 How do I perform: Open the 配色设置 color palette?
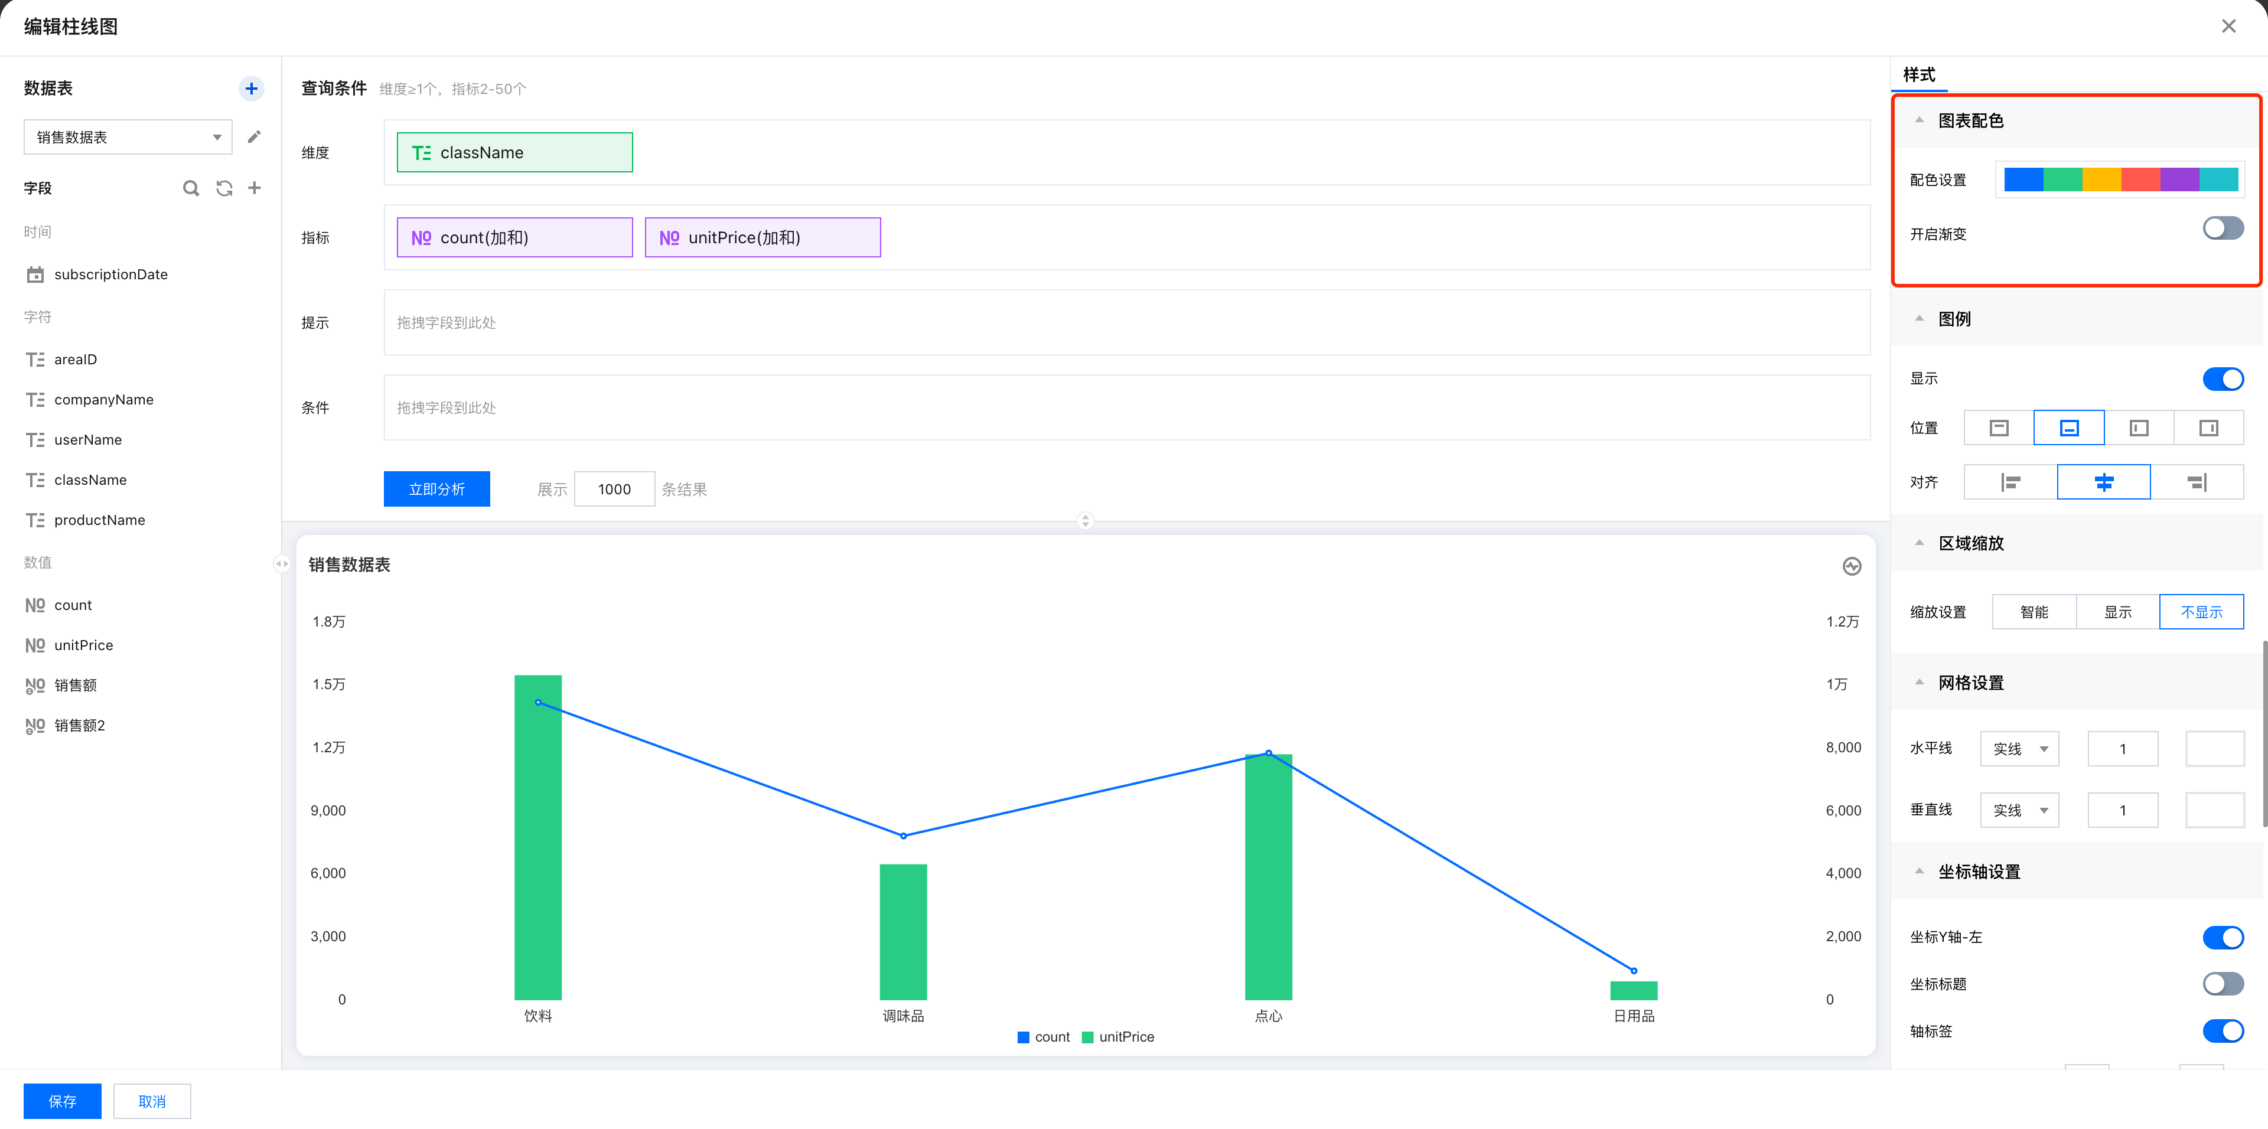click(2120, 180)
